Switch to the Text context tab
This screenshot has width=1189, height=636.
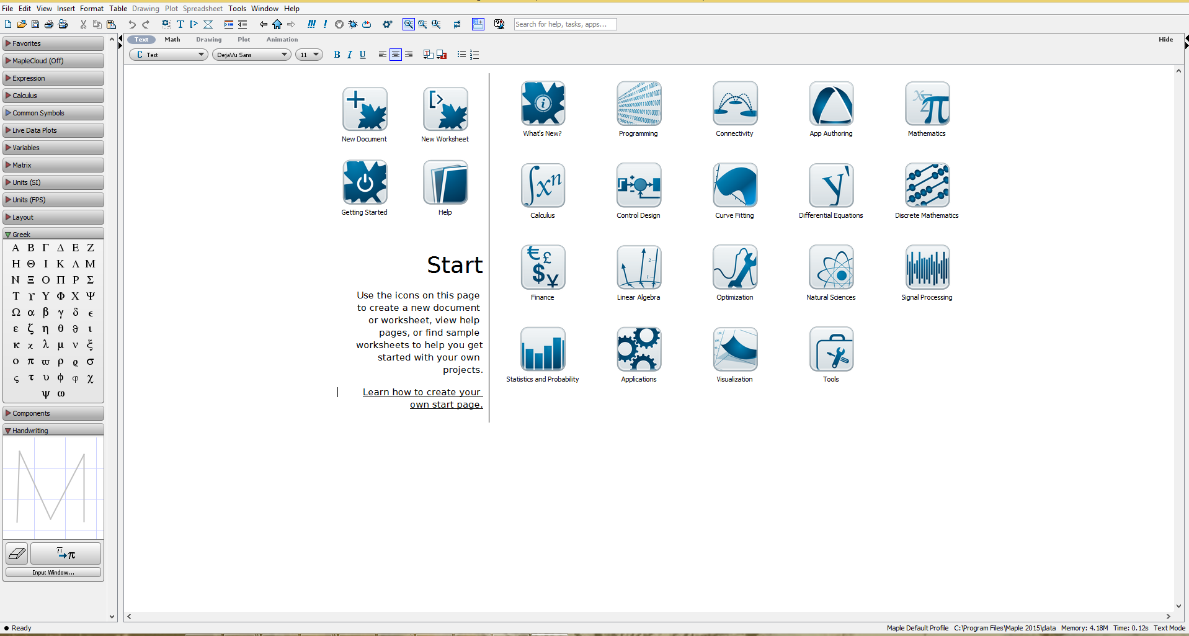click(141, 40)
